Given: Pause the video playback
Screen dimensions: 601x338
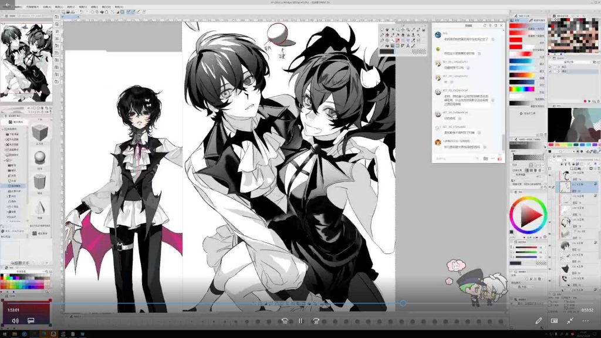Looking at the screenshot, I should [x=300, y=321].
